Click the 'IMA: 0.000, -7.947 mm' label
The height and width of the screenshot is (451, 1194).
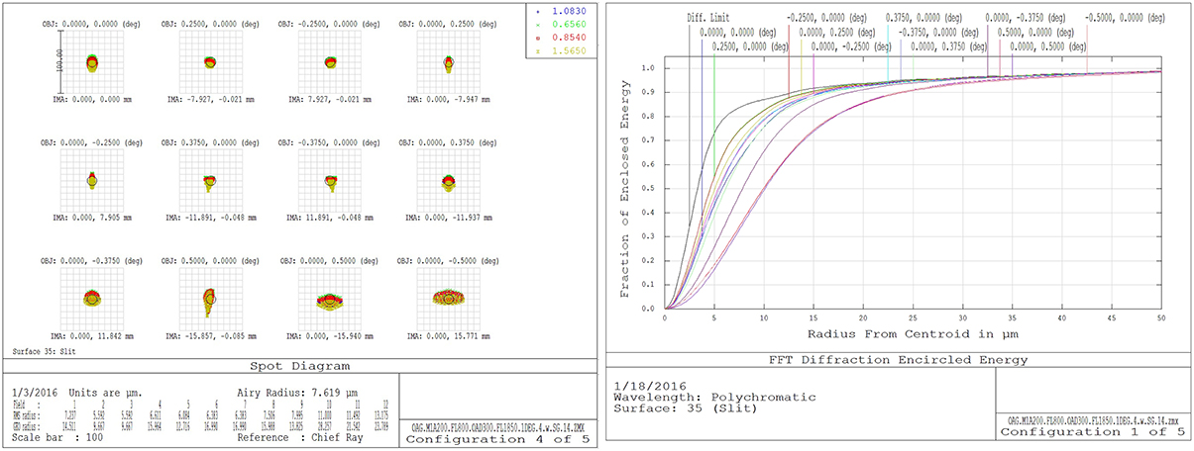(448, 99)
